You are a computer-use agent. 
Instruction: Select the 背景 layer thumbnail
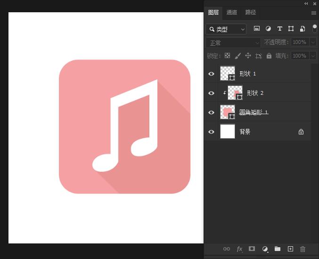click(x=228, y=131)
